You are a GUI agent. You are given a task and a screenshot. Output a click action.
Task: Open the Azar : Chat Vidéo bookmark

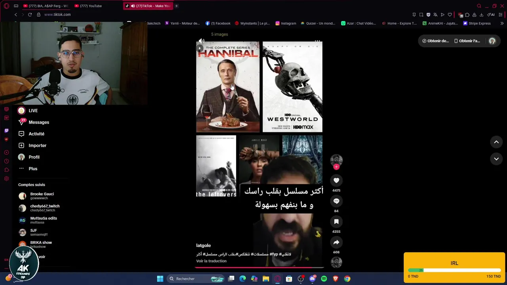coord(358,23)
